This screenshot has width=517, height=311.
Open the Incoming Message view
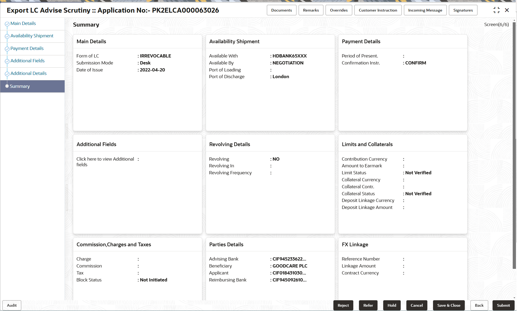pyautogui.click(x=425, y=10)
